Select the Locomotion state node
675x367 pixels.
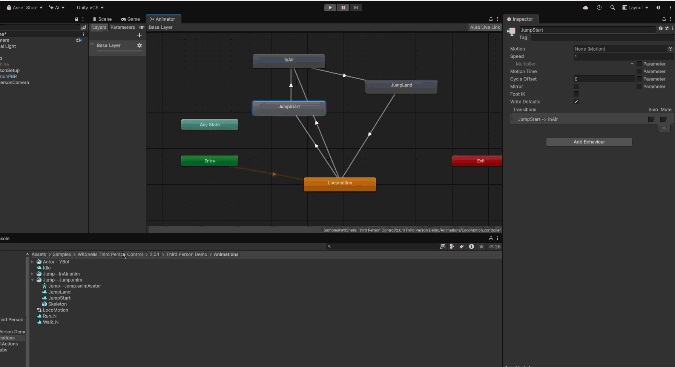pos(340,184)
